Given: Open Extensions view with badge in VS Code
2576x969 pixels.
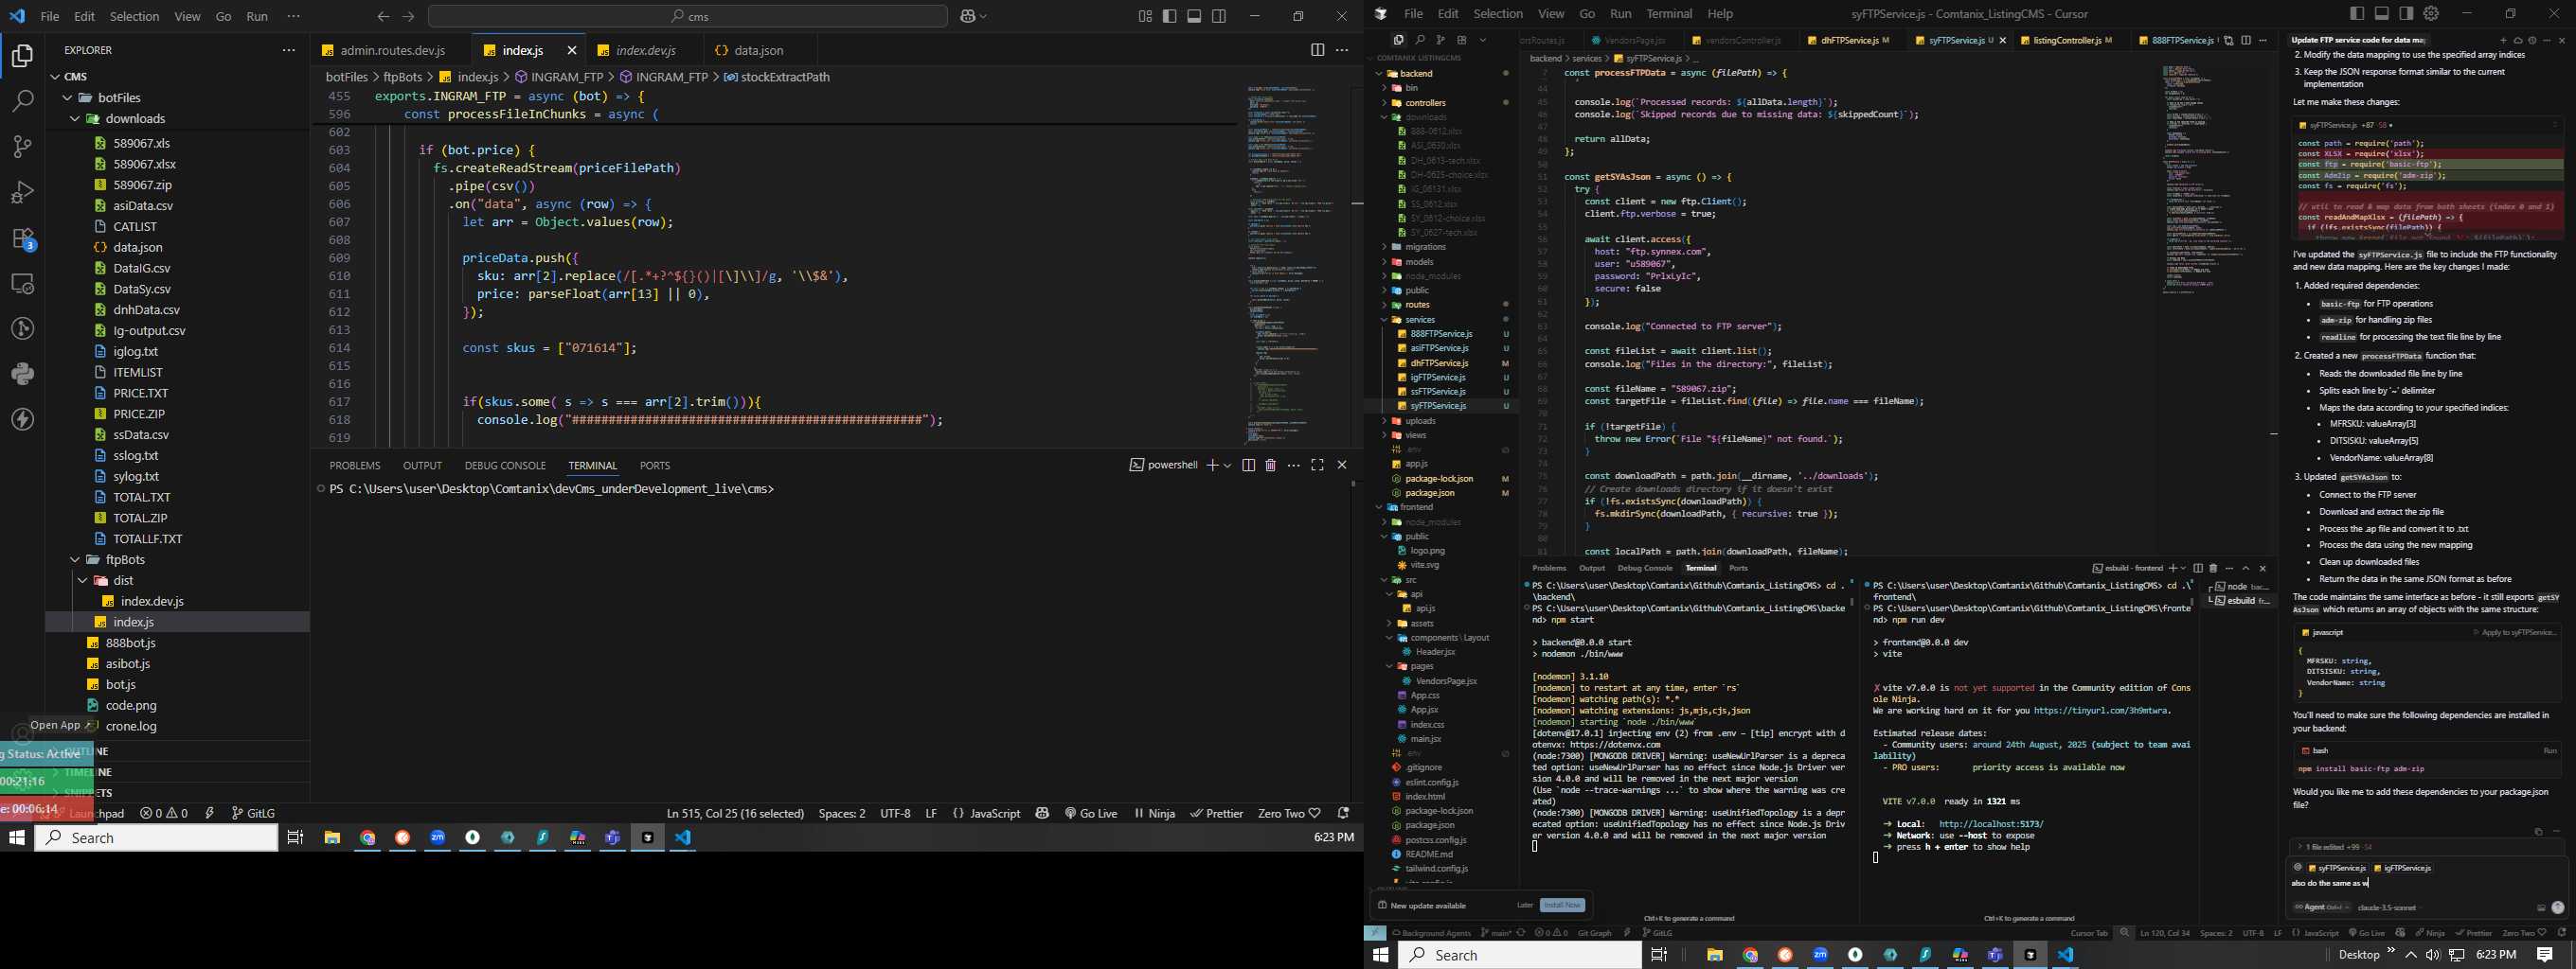Looking at the screenshot, I should point(22,238).
